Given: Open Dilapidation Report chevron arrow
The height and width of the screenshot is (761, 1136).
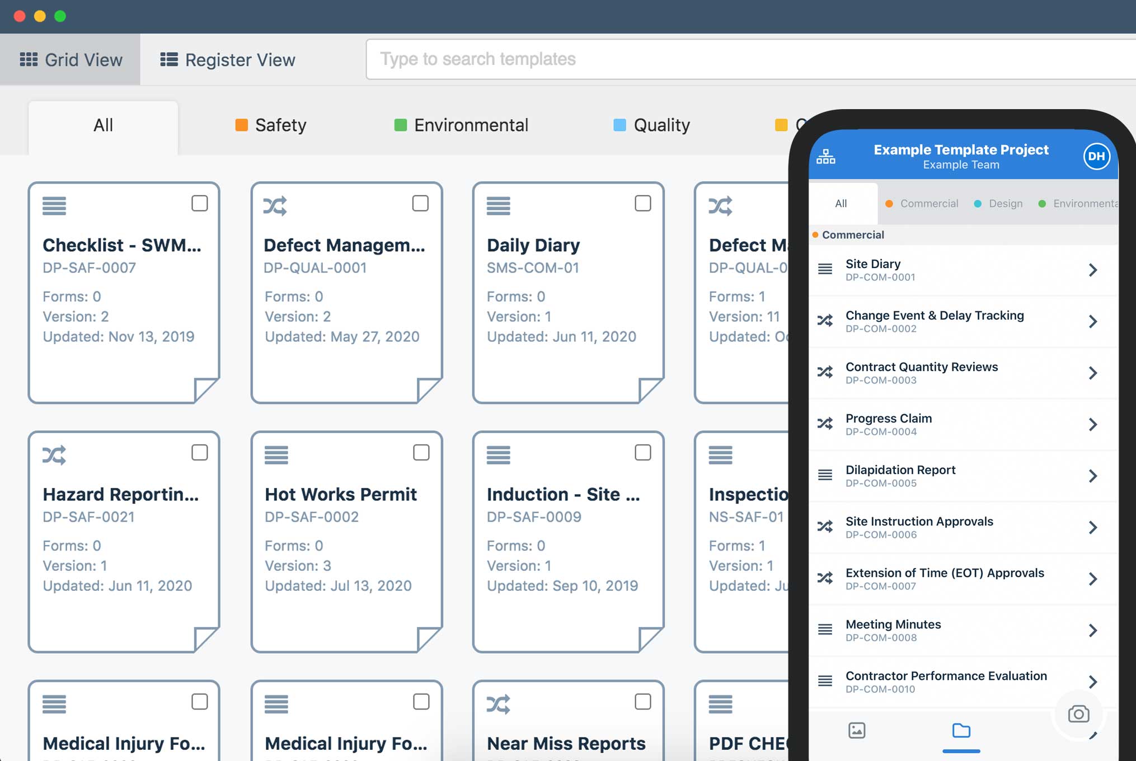Looking at the screenshot, I should pyautogui.click(x=1093, y=476).
